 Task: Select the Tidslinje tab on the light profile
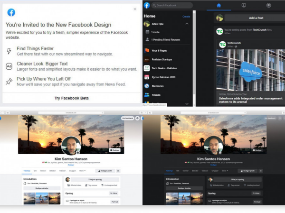pyautogui.click(x=27, y=171)
